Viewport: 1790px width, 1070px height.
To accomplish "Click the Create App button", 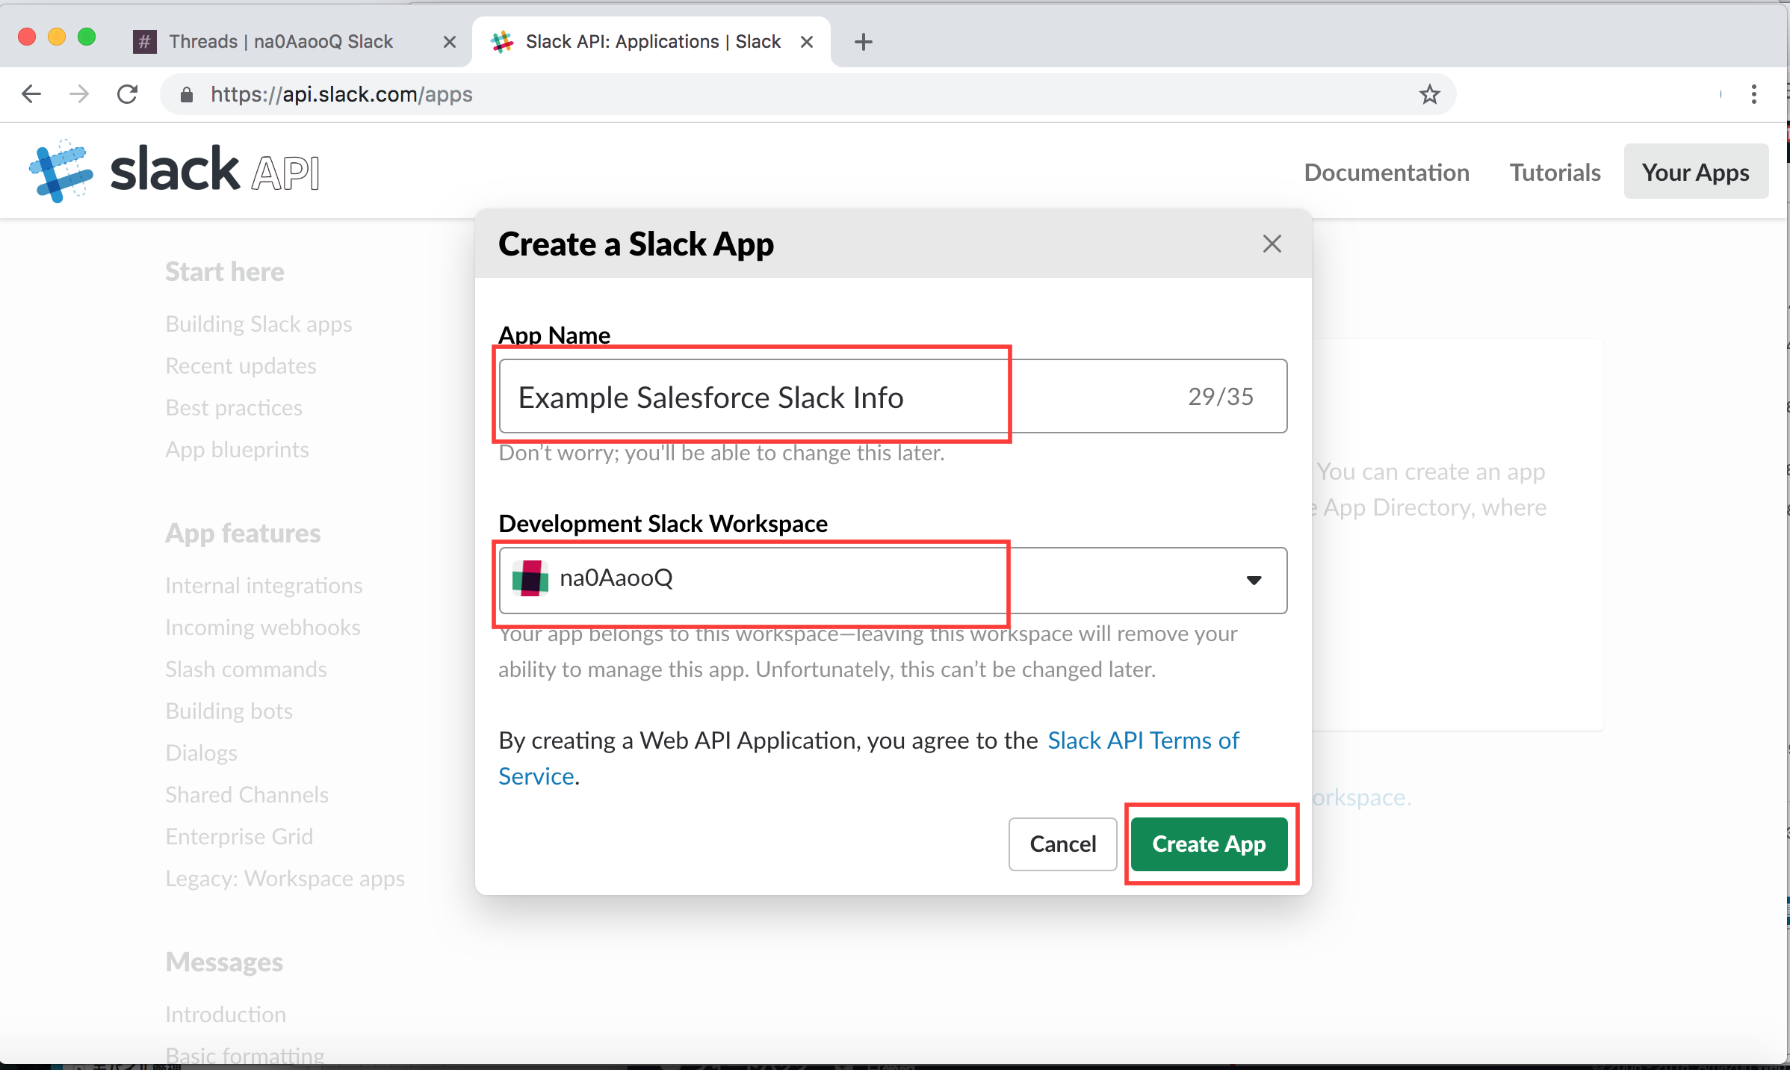I will (x=1209, y=844).
